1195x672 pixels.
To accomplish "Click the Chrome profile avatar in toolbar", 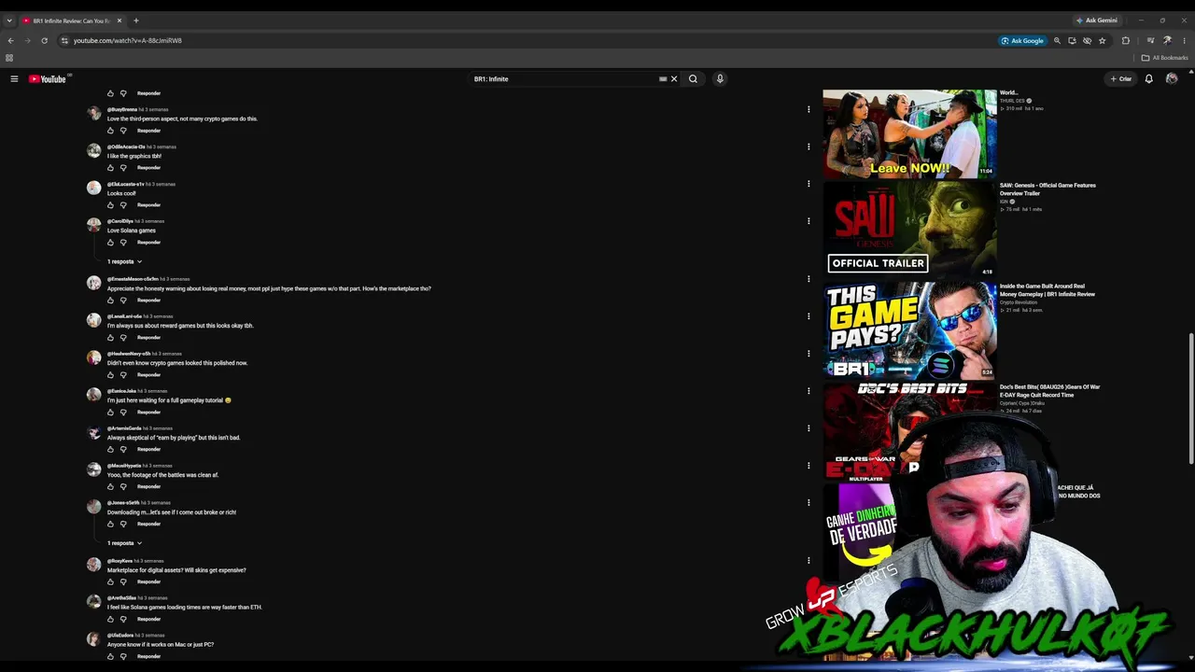I will (1167, 40).
